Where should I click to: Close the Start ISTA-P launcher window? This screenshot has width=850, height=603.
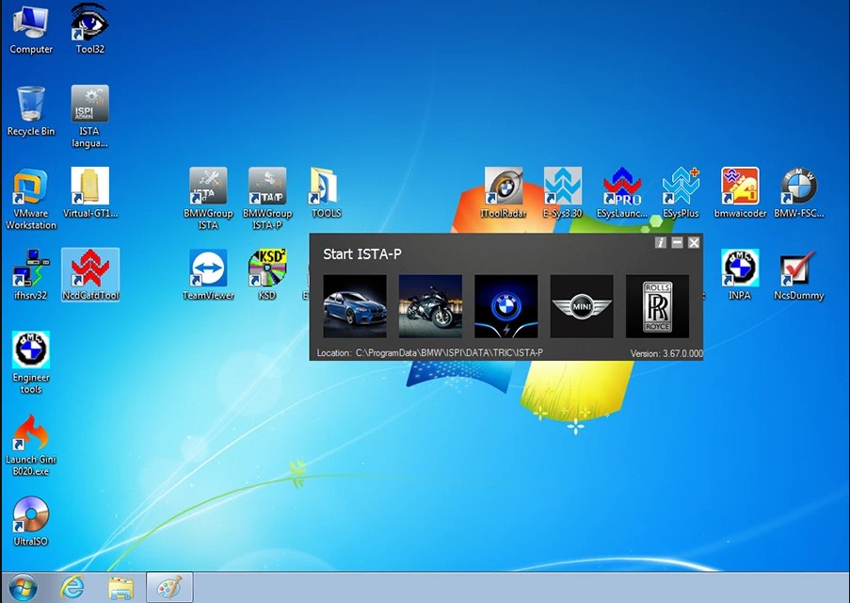coord(694,242)
